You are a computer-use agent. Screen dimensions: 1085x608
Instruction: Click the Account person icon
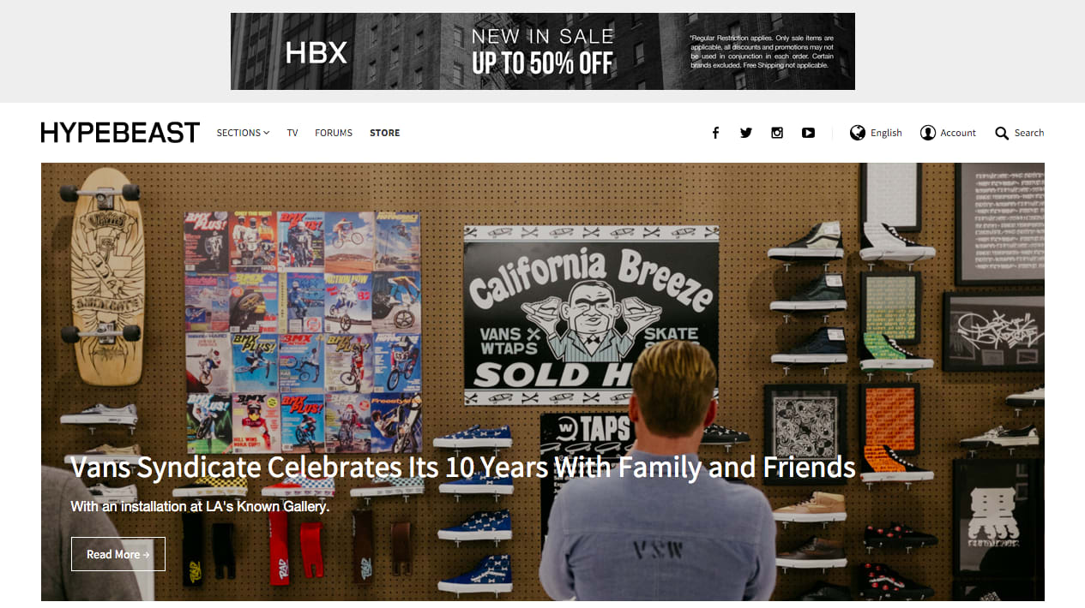[x=928, y=133]
